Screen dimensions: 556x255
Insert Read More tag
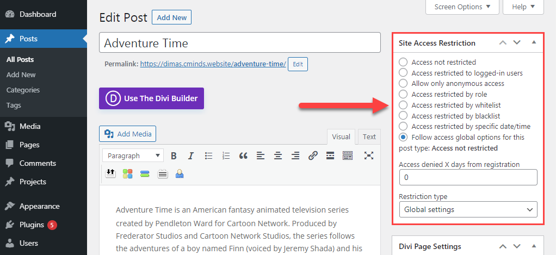pyautogui.click(x=330, y=156)
